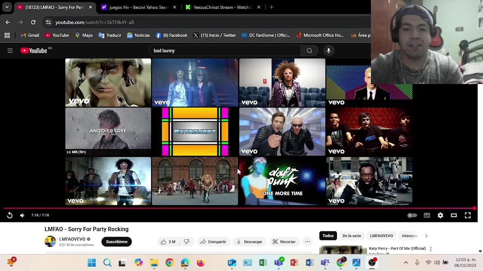
Task: Show hidden system tray icons
Action: (x=406, y=263)
